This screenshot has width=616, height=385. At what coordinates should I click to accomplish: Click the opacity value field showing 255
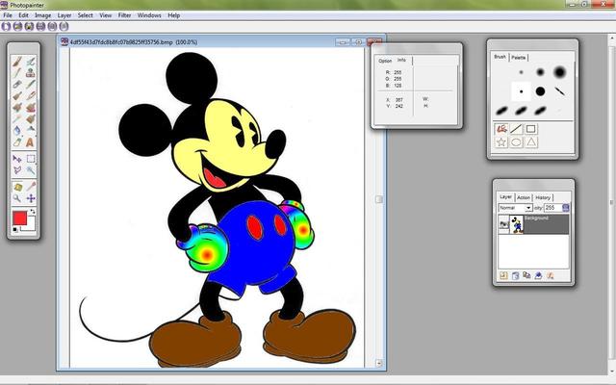[552, 208]
